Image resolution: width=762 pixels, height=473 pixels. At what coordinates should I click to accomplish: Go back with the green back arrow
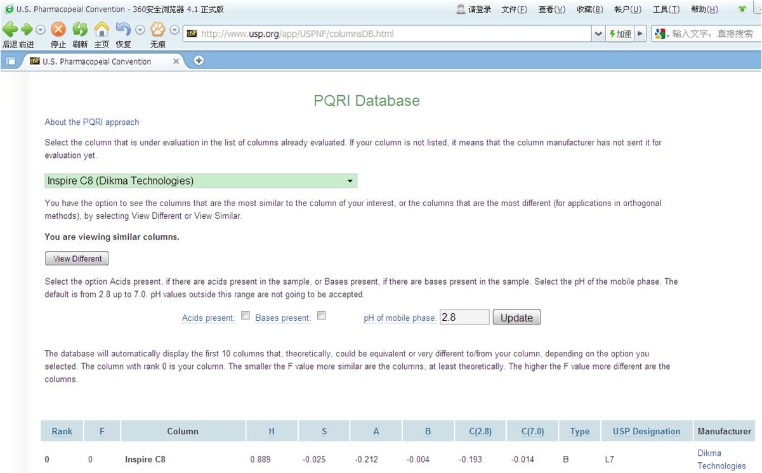click(10, 29)
